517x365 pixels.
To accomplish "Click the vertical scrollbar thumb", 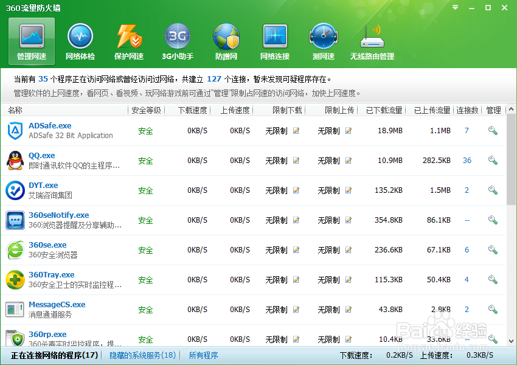I will click(511, 159).
